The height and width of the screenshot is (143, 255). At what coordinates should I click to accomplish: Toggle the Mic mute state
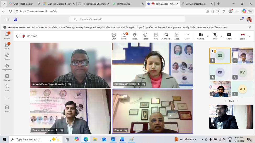click(x=215, y=36)
